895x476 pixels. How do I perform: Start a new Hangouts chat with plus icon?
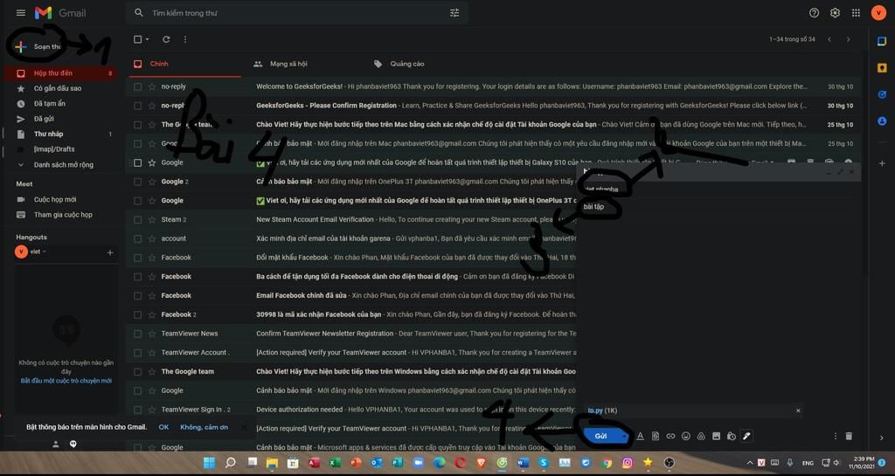coord(110,252)
